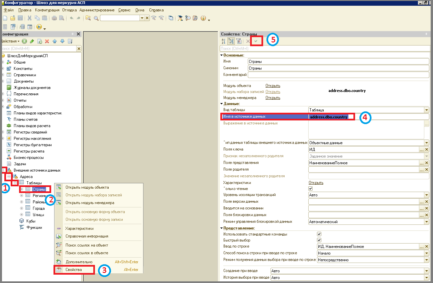Collapse the 'Таблицы' tree node

coord(15,183)
